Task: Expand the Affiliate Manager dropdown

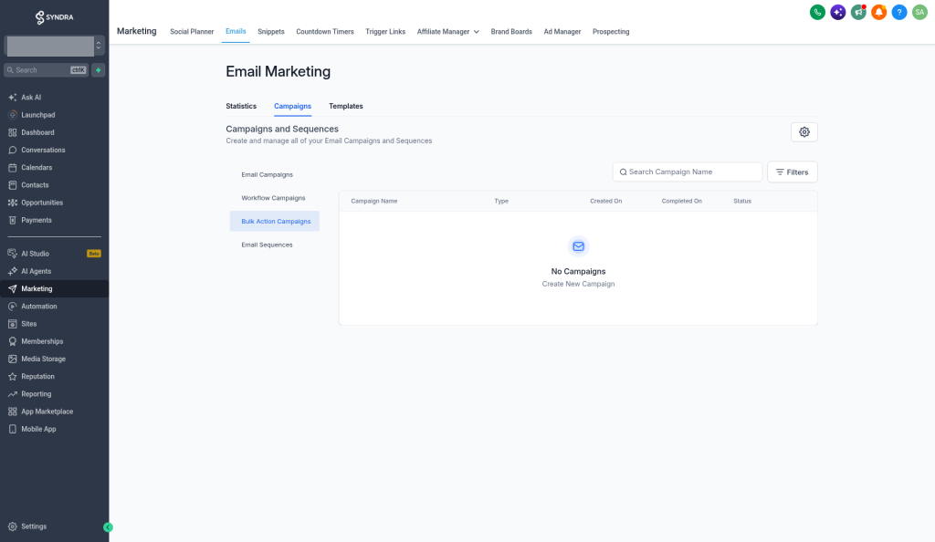Action: coord(447,32)
